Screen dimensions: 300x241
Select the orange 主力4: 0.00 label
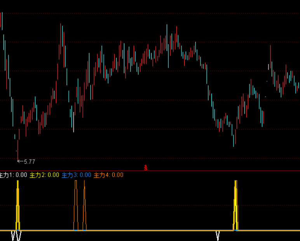click(108, 175)
